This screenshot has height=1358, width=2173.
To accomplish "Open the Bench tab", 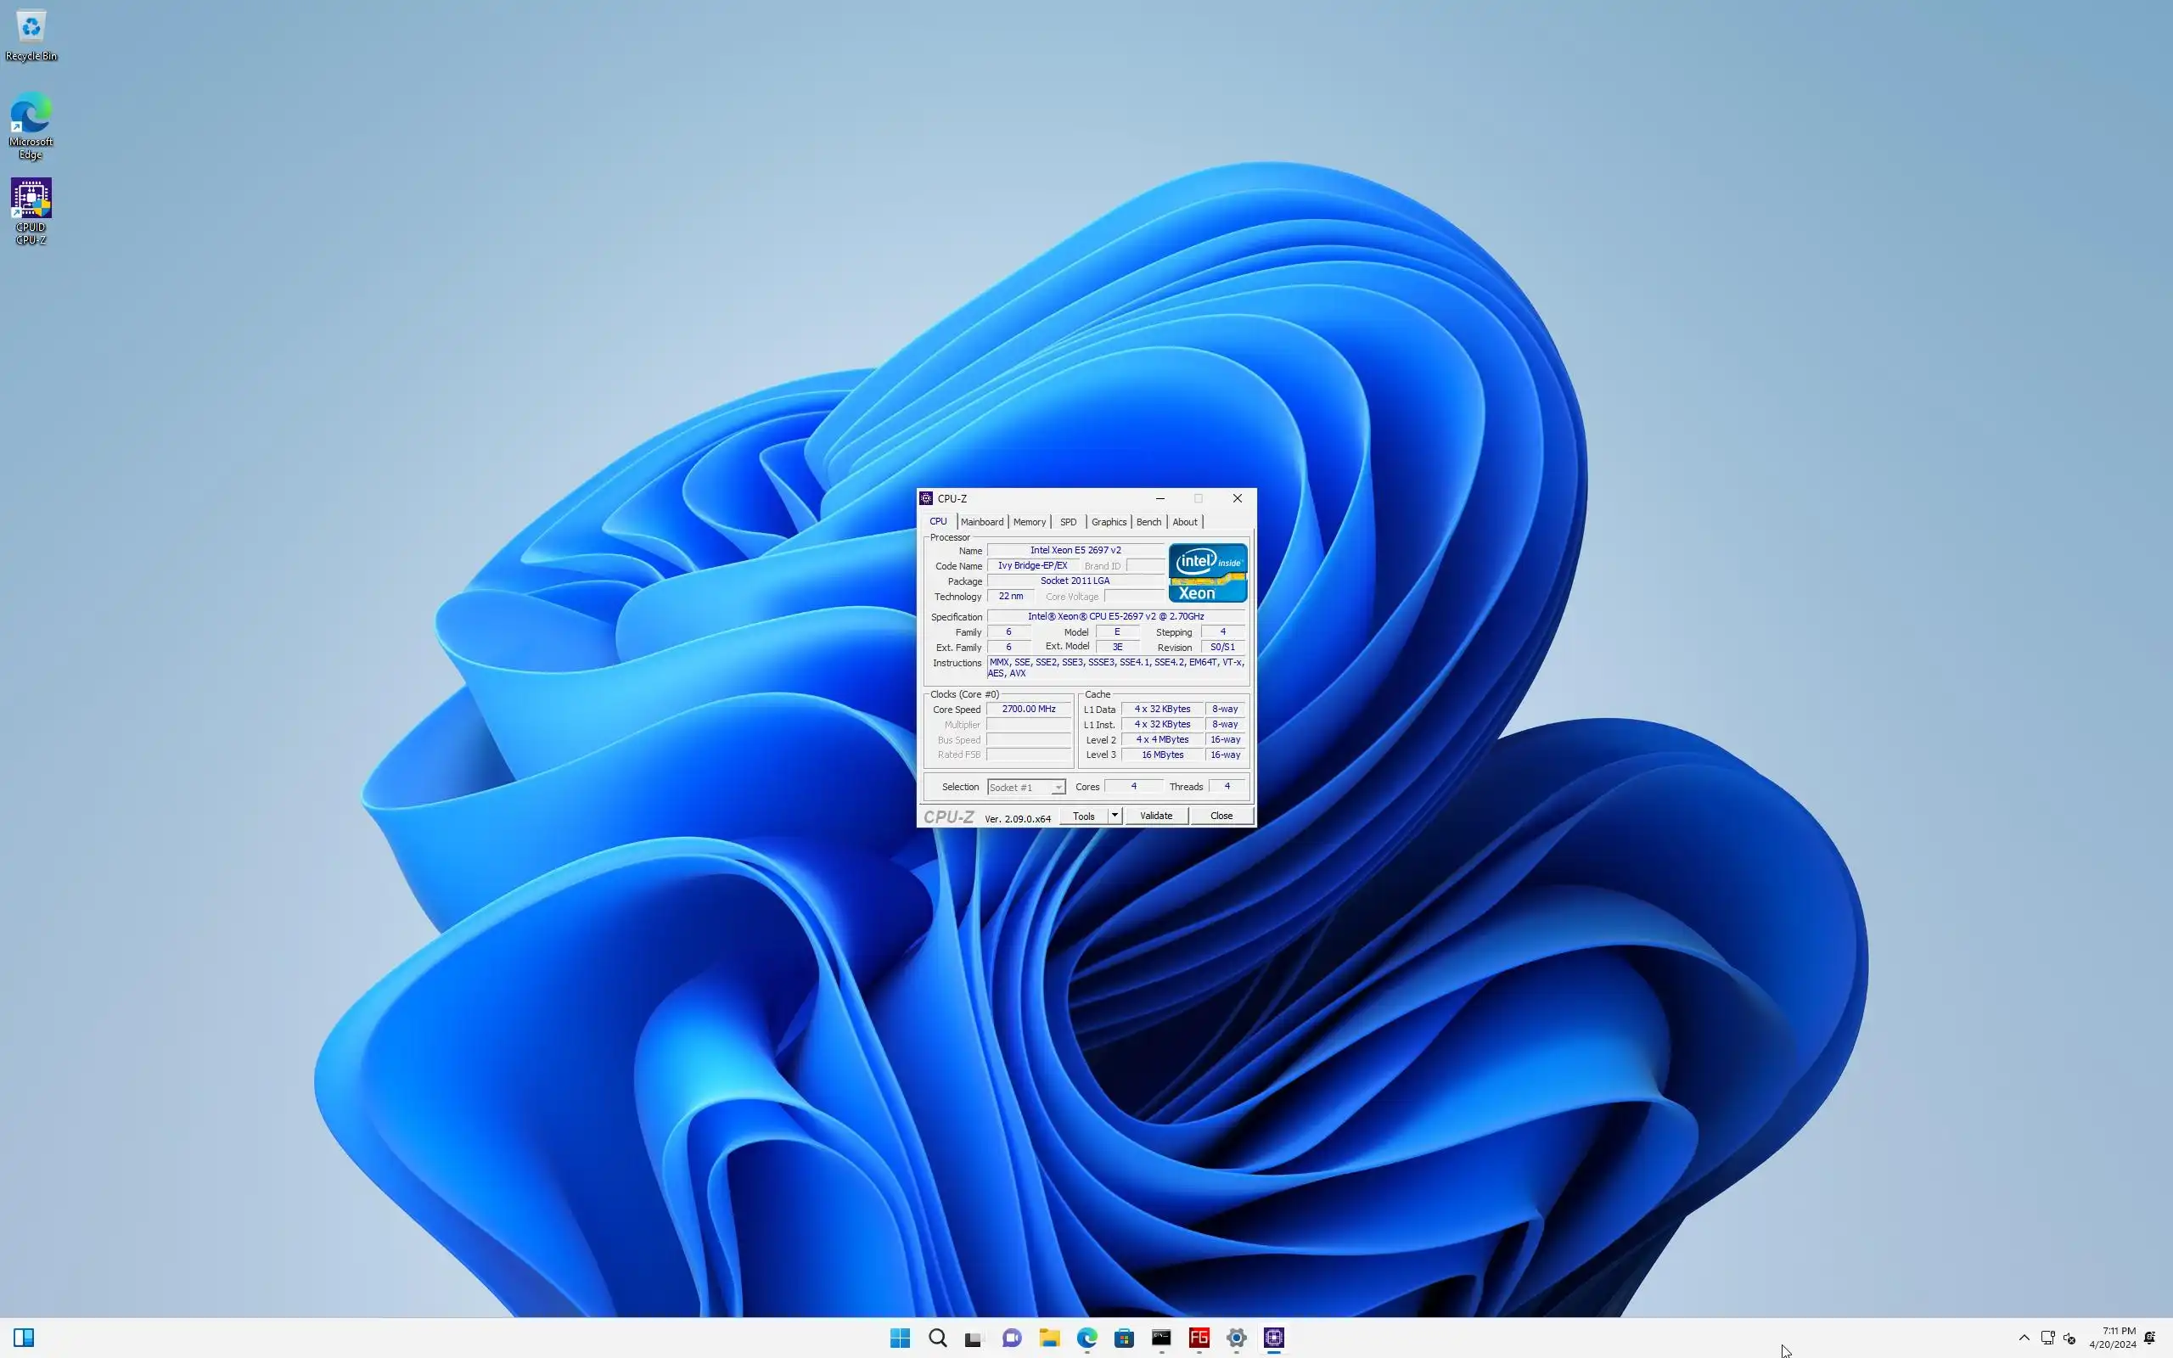I will 1148,522.
